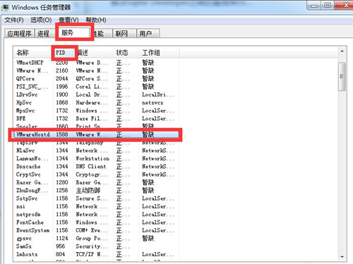This screenshot has height=264, width=353.
Task: Click the COM+ Eve... description cell
Action: 92,230
